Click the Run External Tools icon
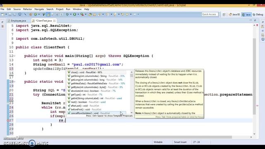The width and height of the screenshot is (265, 149). point(82,14)
